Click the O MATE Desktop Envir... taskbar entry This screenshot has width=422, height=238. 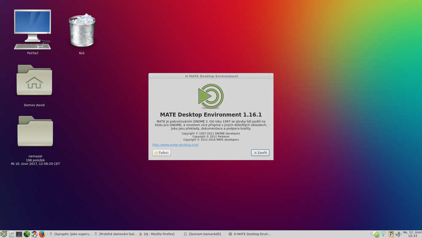[x=250, y=234]
